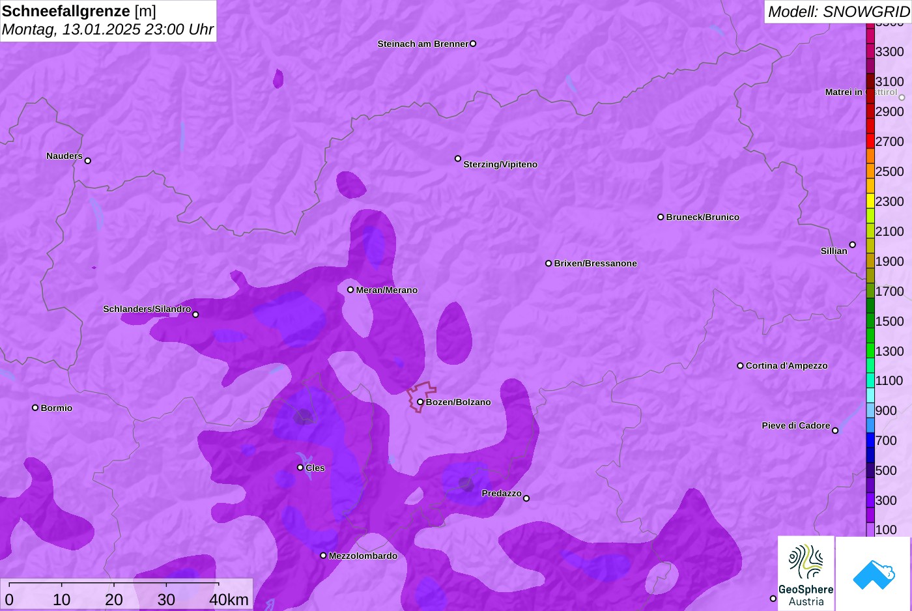This screenshot has width=912, height=611.
Task: Click the 'Pieve di Cadore' label
Action: pyautogui.click(x=796, y=425)
